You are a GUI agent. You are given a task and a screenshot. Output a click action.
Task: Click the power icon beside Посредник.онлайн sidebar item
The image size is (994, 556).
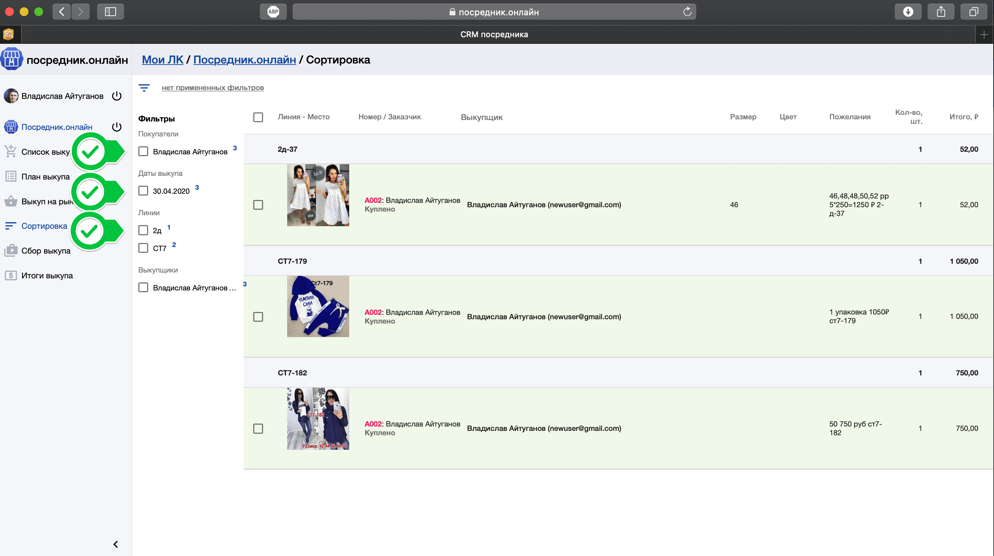coord(116,127)
